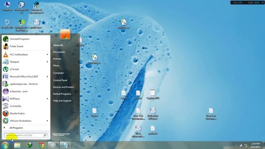Viewport: 265px width, 149px height.
Task: Open Connectify from the Start menu
Action: pos(26,106)
